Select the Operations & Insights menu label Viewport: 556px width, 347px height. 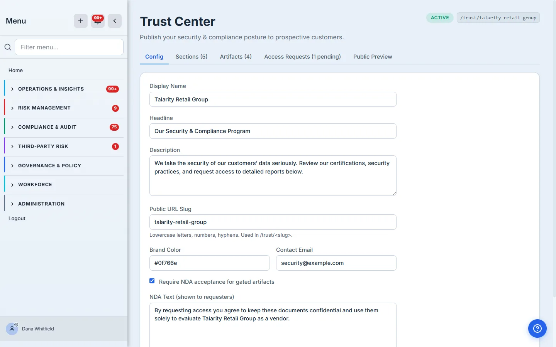point(51,89)
